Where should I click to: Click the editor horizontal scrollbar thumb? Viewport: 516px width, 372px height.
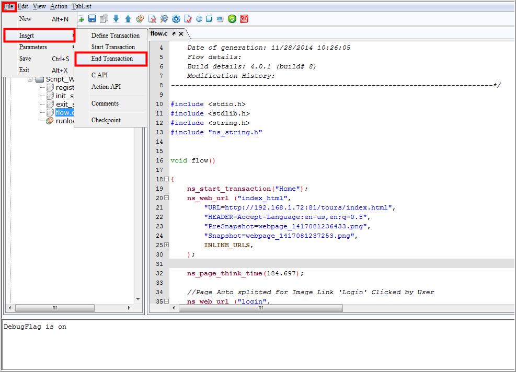(261, 308)
